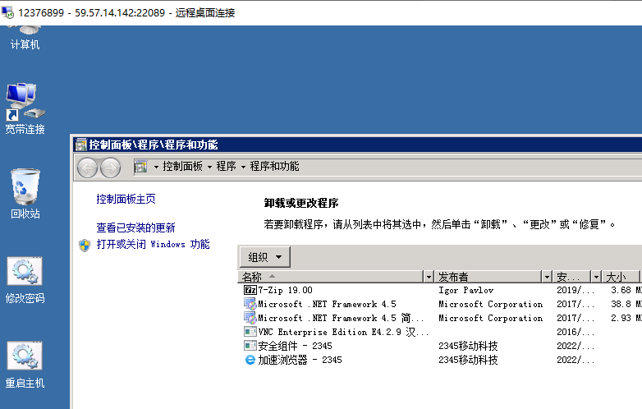Launch the 修改密码 desktop icon

click(x=25, y=280)
